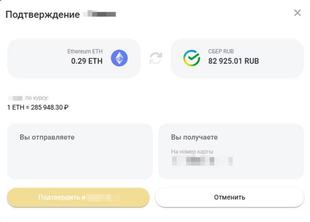The image size is (310, 222).
Task: Click empty area of Вы отправляете panel
Action: click(x=80, y=162)
